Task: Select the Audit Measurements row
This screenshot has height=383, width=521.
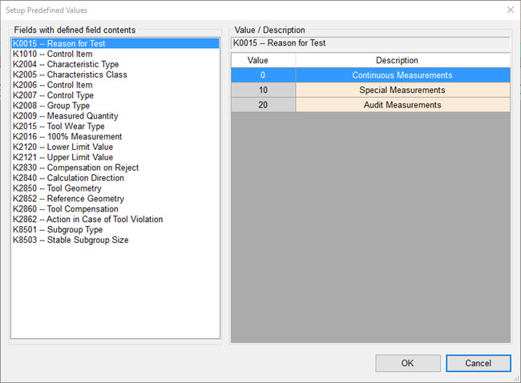Action: coord(402,105)
